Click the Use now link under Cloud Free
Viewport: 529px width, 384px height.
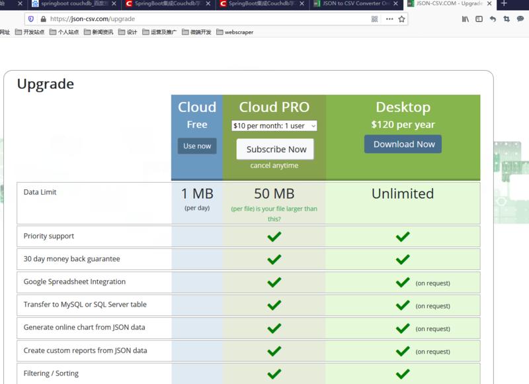196,146
